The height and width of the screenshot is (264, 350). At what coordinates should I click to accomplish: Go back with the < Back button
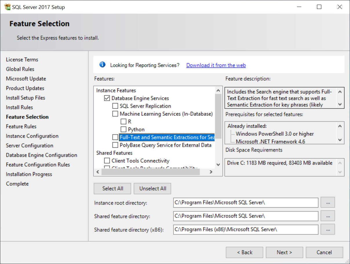[x=245, y=252]
